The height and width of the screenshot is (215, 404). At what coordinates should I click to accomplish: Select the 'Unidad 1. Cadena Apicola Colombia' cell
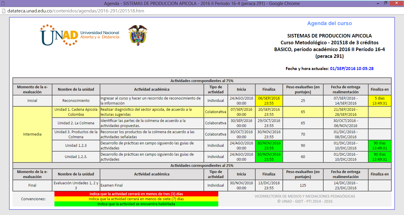[76, 112]
